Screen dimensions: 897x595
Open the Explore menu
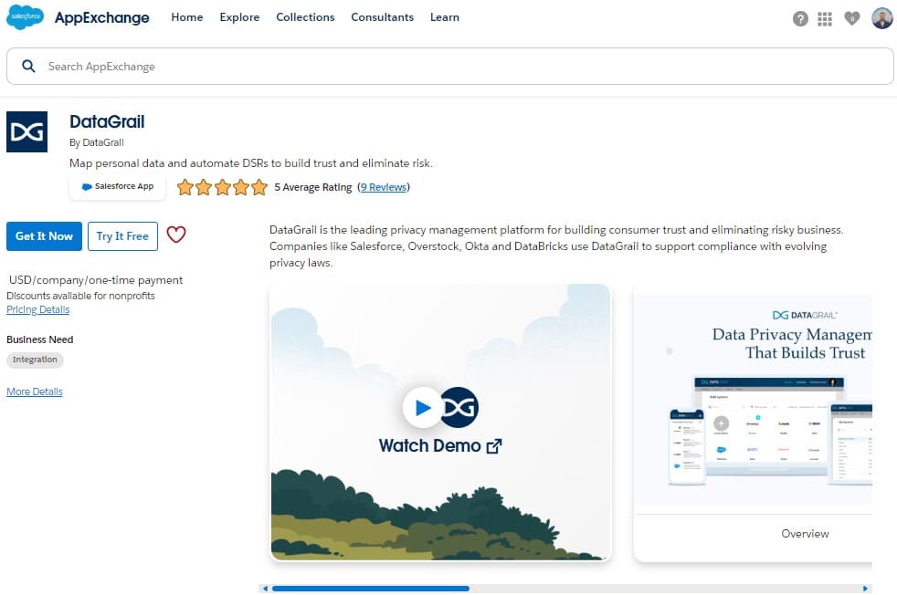tap(239, 17)
